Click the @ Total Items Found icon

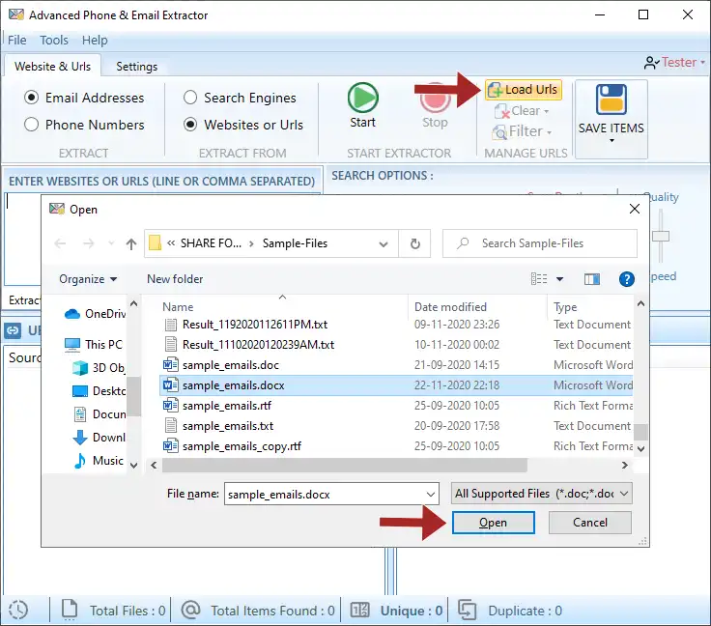click(191, 610)
